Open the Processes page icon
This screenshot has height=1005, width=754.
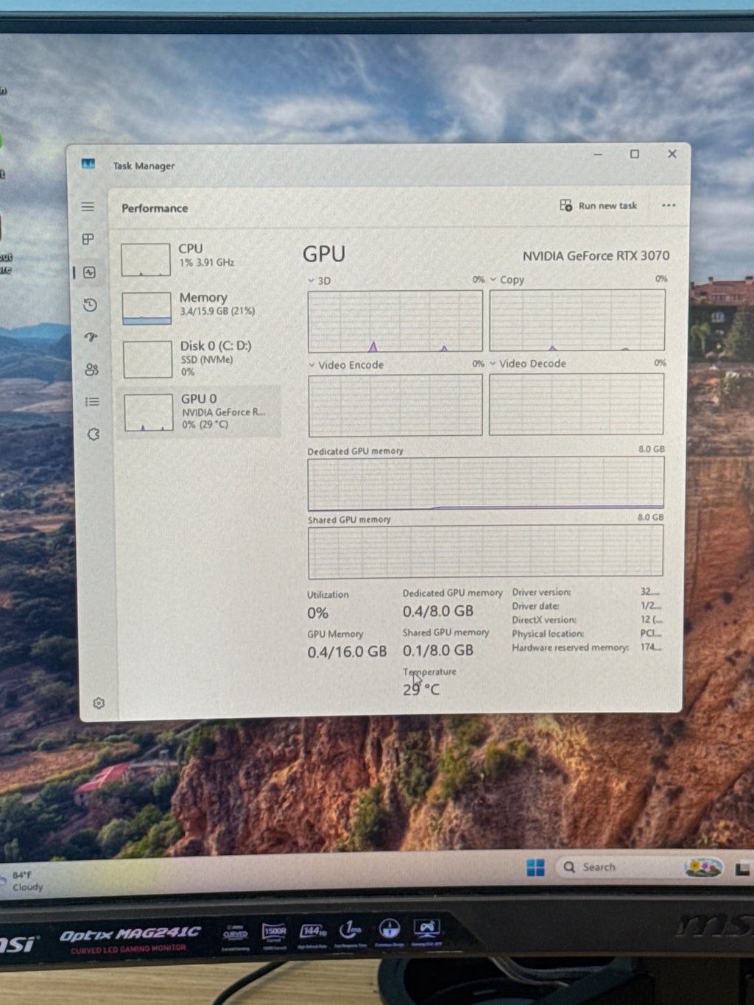(x=88, y=239)
